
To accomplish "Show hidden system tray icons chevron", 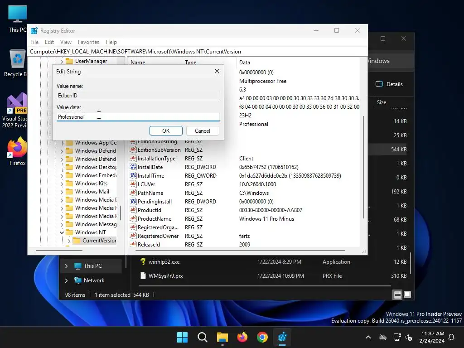I will 368,337.
